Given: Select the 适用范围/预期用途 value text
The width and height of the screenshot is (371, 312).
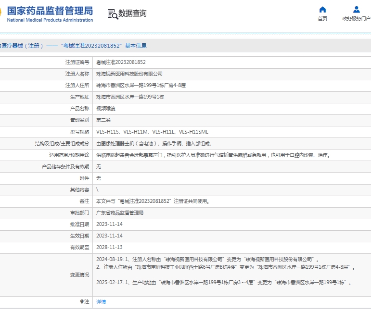Looking at the screenshot, I should pos(213,155).
